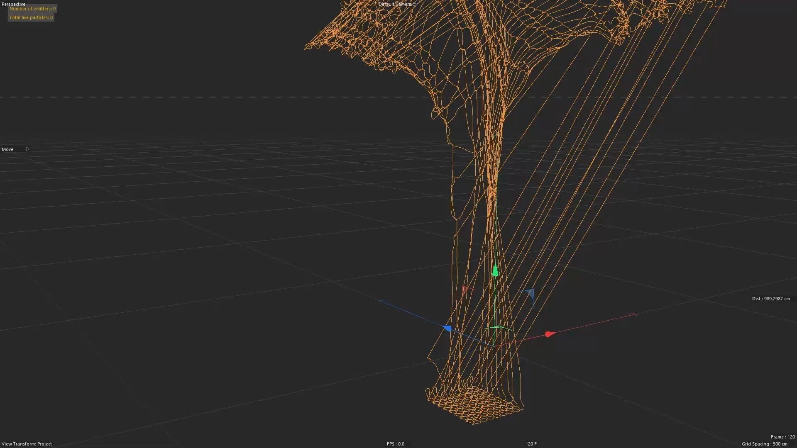Toggle the Total live particles HUD overlay
797x448 pixels.
coord(31,17)
